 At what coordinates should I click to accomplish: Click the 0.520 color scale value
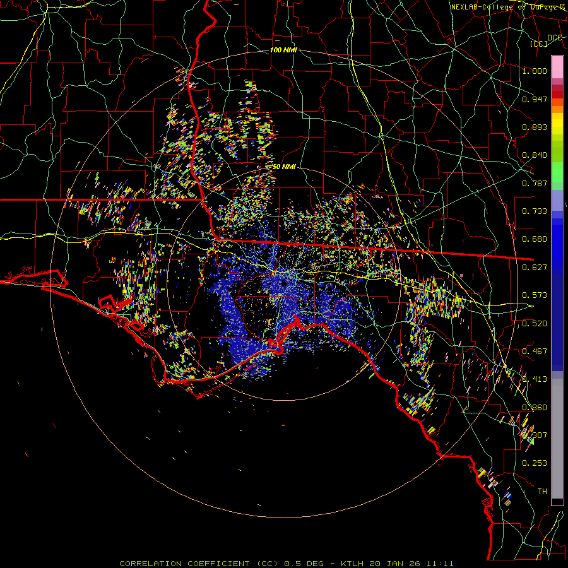click(535, 324)
